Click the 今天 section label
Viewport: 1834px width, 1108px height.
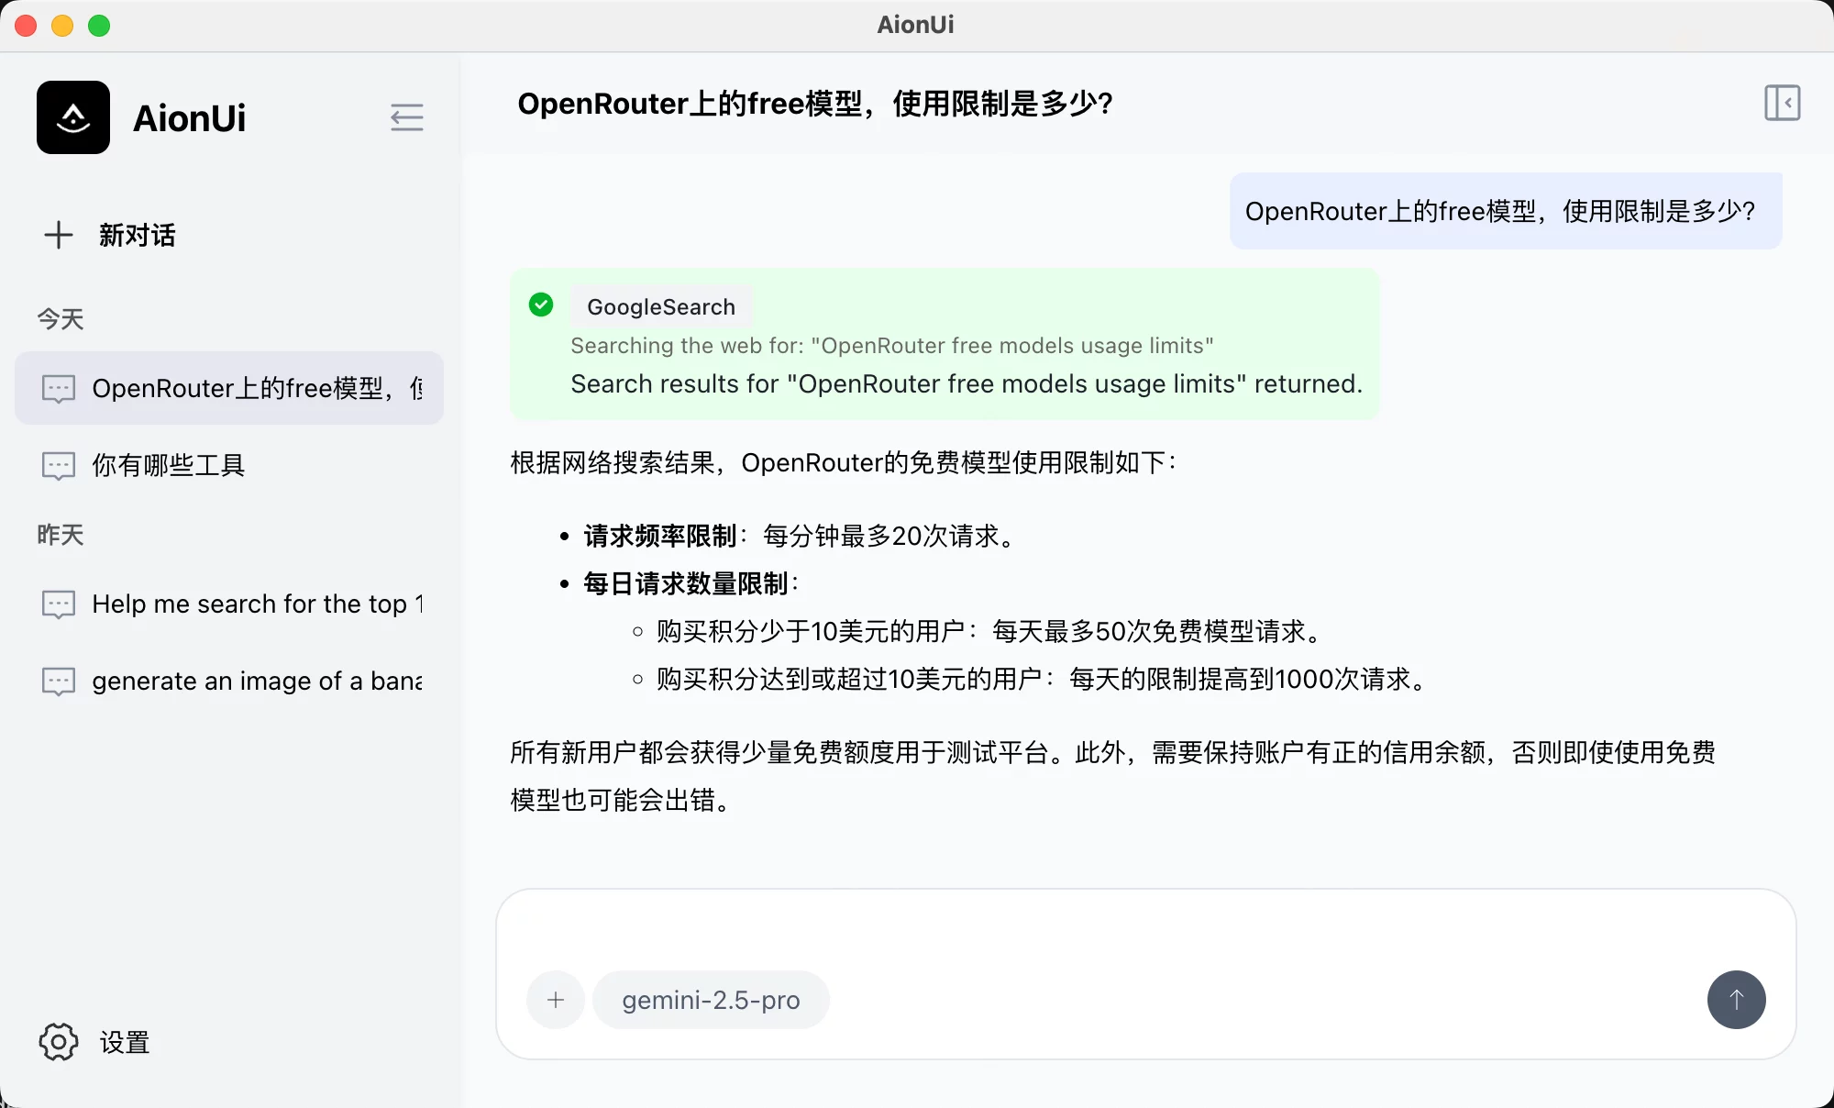(x=61, y=319)
